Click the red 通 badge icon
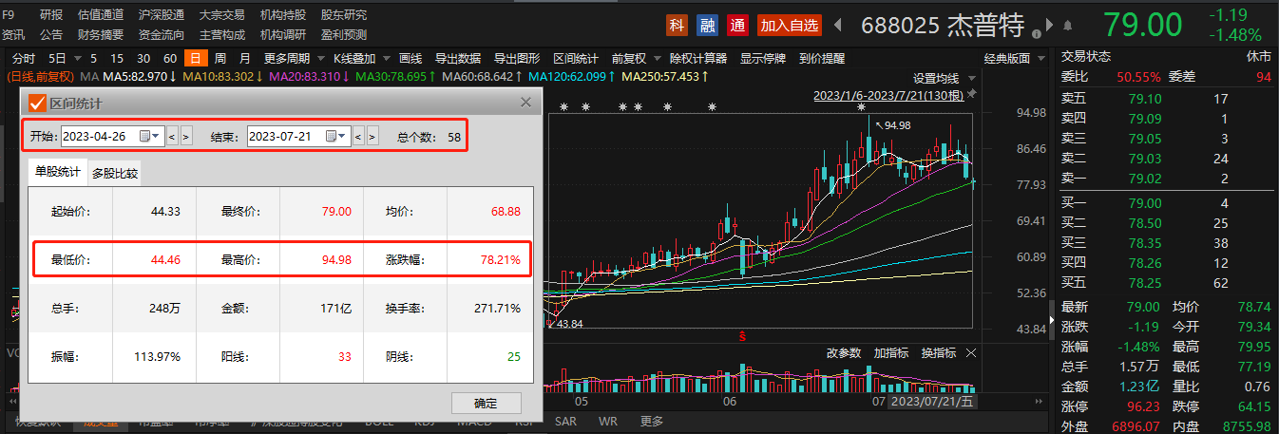 point(737,26)
